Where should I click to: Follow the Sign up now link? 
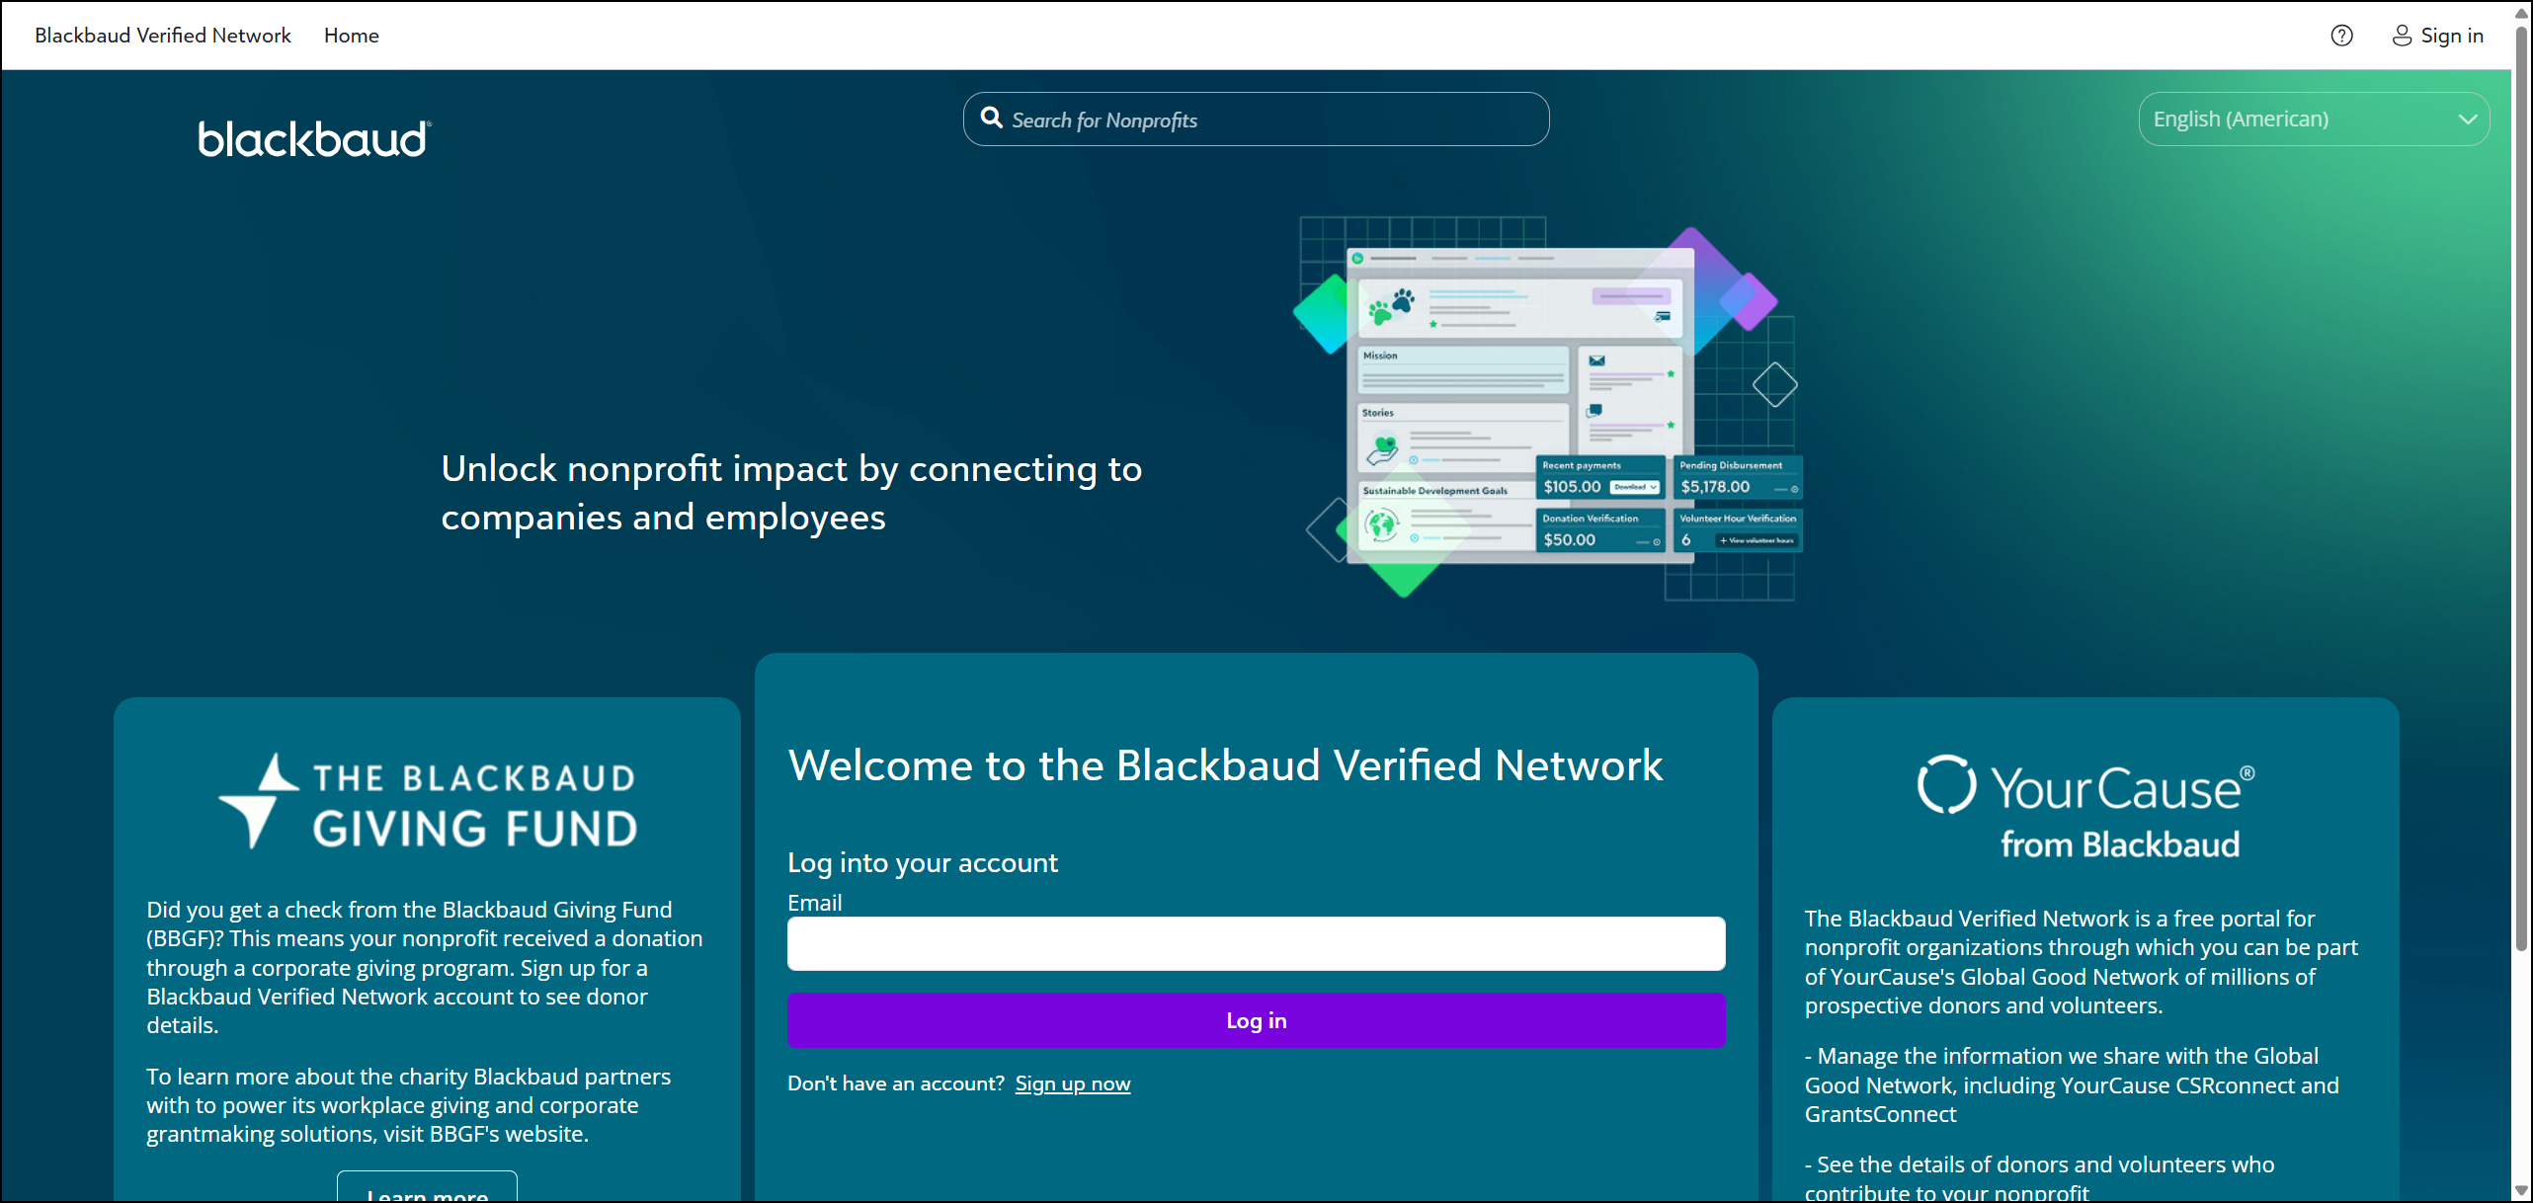[1072, 1083]
